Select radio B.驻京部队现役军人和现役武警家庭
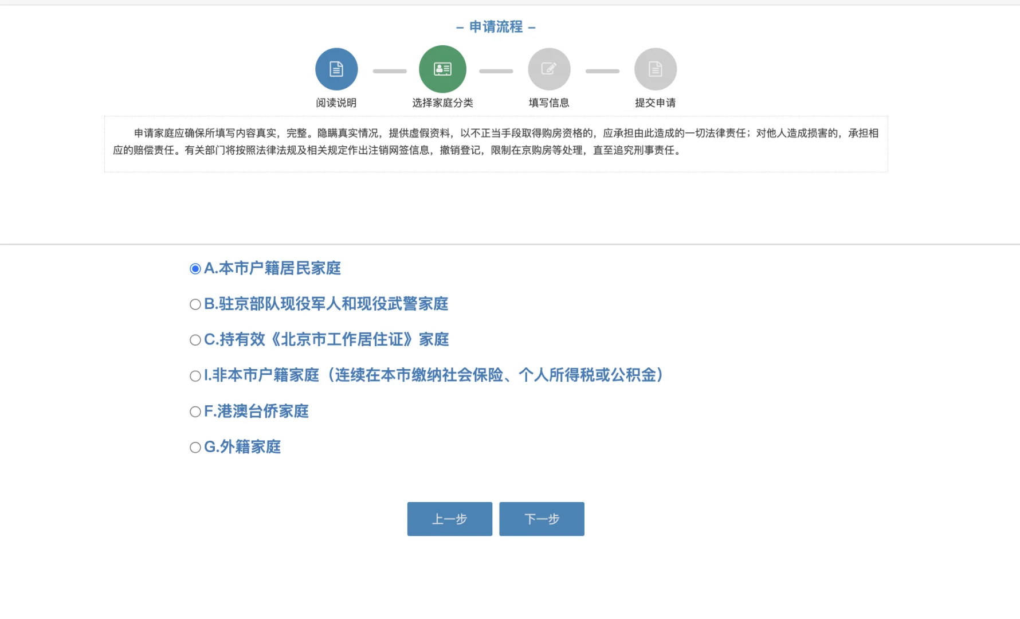 (x=195, y=304)
